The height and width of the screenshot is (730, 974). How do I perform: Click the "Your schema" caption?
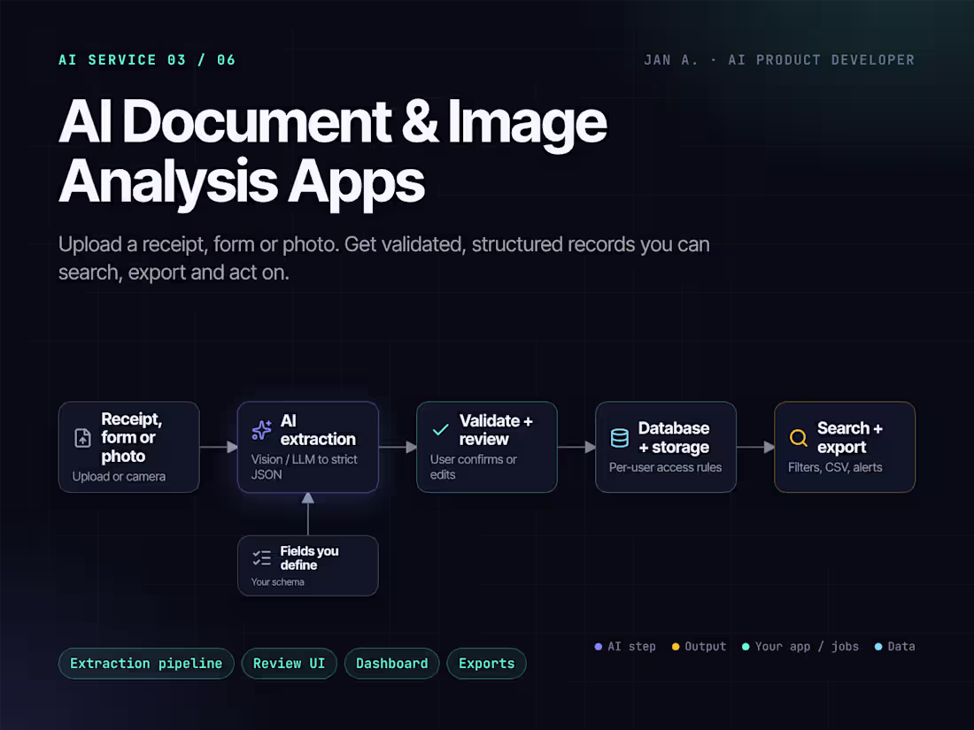click(x=278, y=582)
